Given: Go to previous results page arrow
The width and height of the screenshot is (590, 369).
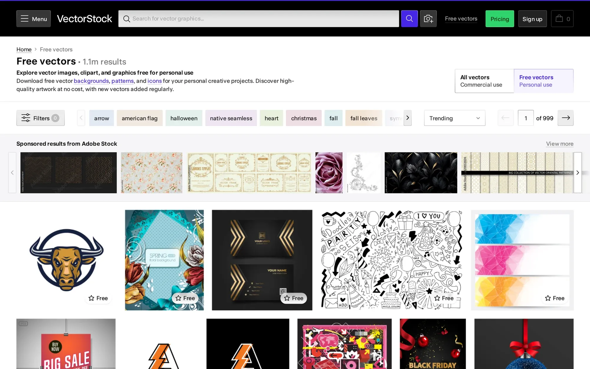Looking at the screenshot, I should (506, 118).
